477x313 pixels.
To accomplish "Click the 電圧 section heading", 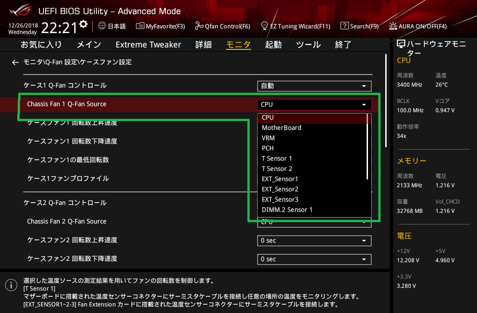I will pyautogui.click(x=404, y=236).
